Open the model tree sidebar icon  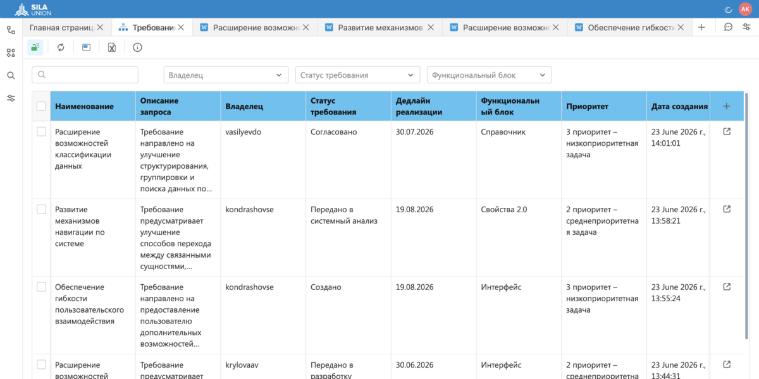click(x=11, y=30)
